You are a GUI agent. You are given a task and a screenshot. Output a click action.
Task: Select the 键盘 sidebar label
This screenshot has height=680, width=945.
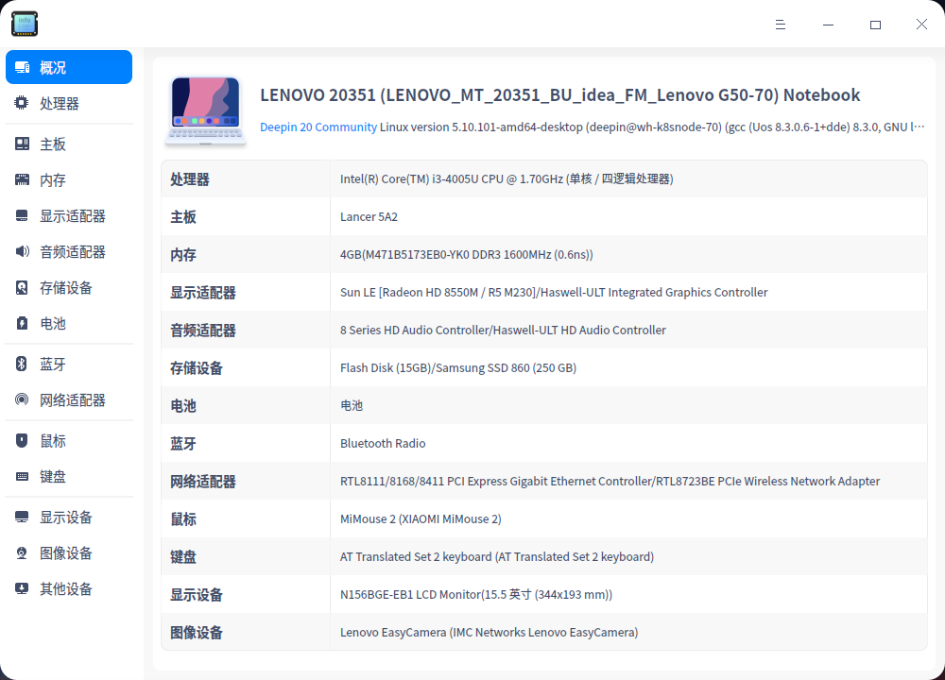[53, 476]
